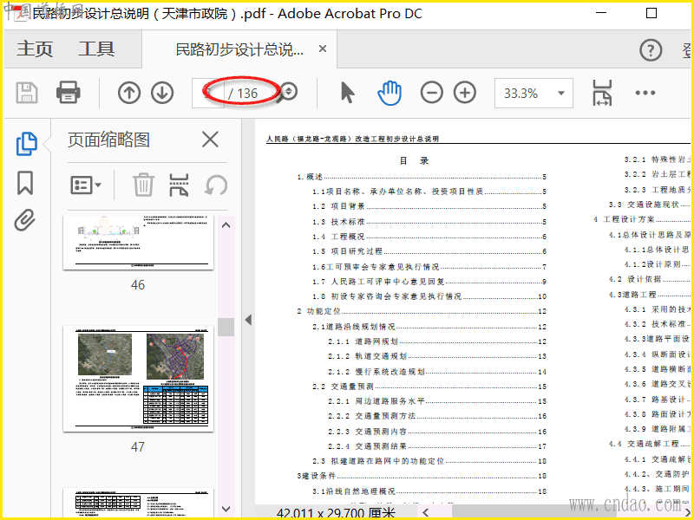Click the fit-width scrolling mode icon
Image resolution: width=694 pixels, height=520 pixels.
[602, 93]
